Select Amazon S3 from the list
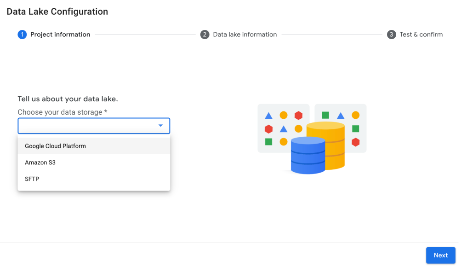This screenshot has height=267, width=461. (x=40, y=163)
